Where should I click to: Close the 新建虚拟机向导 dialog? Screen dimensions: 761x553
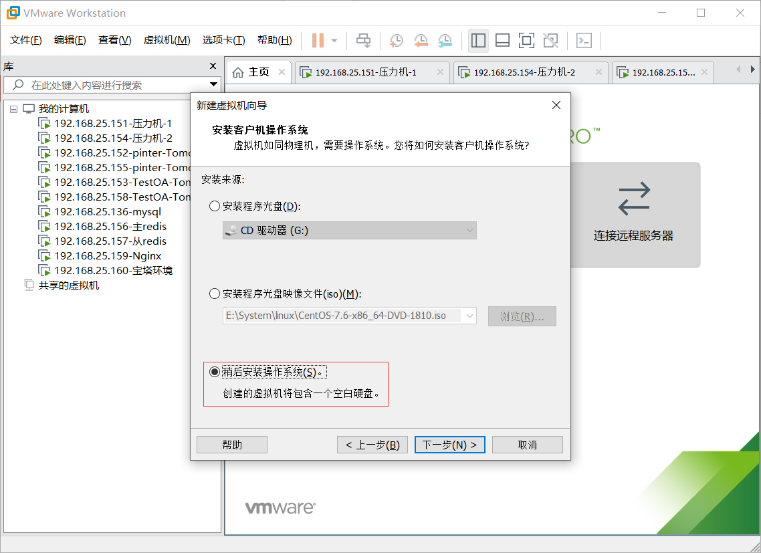(x=556, y=106)
